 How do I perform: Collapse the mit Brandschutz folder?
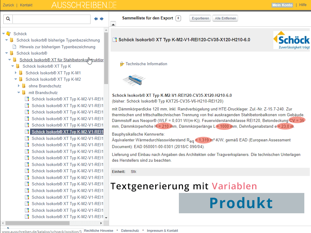tap(19, 93)
